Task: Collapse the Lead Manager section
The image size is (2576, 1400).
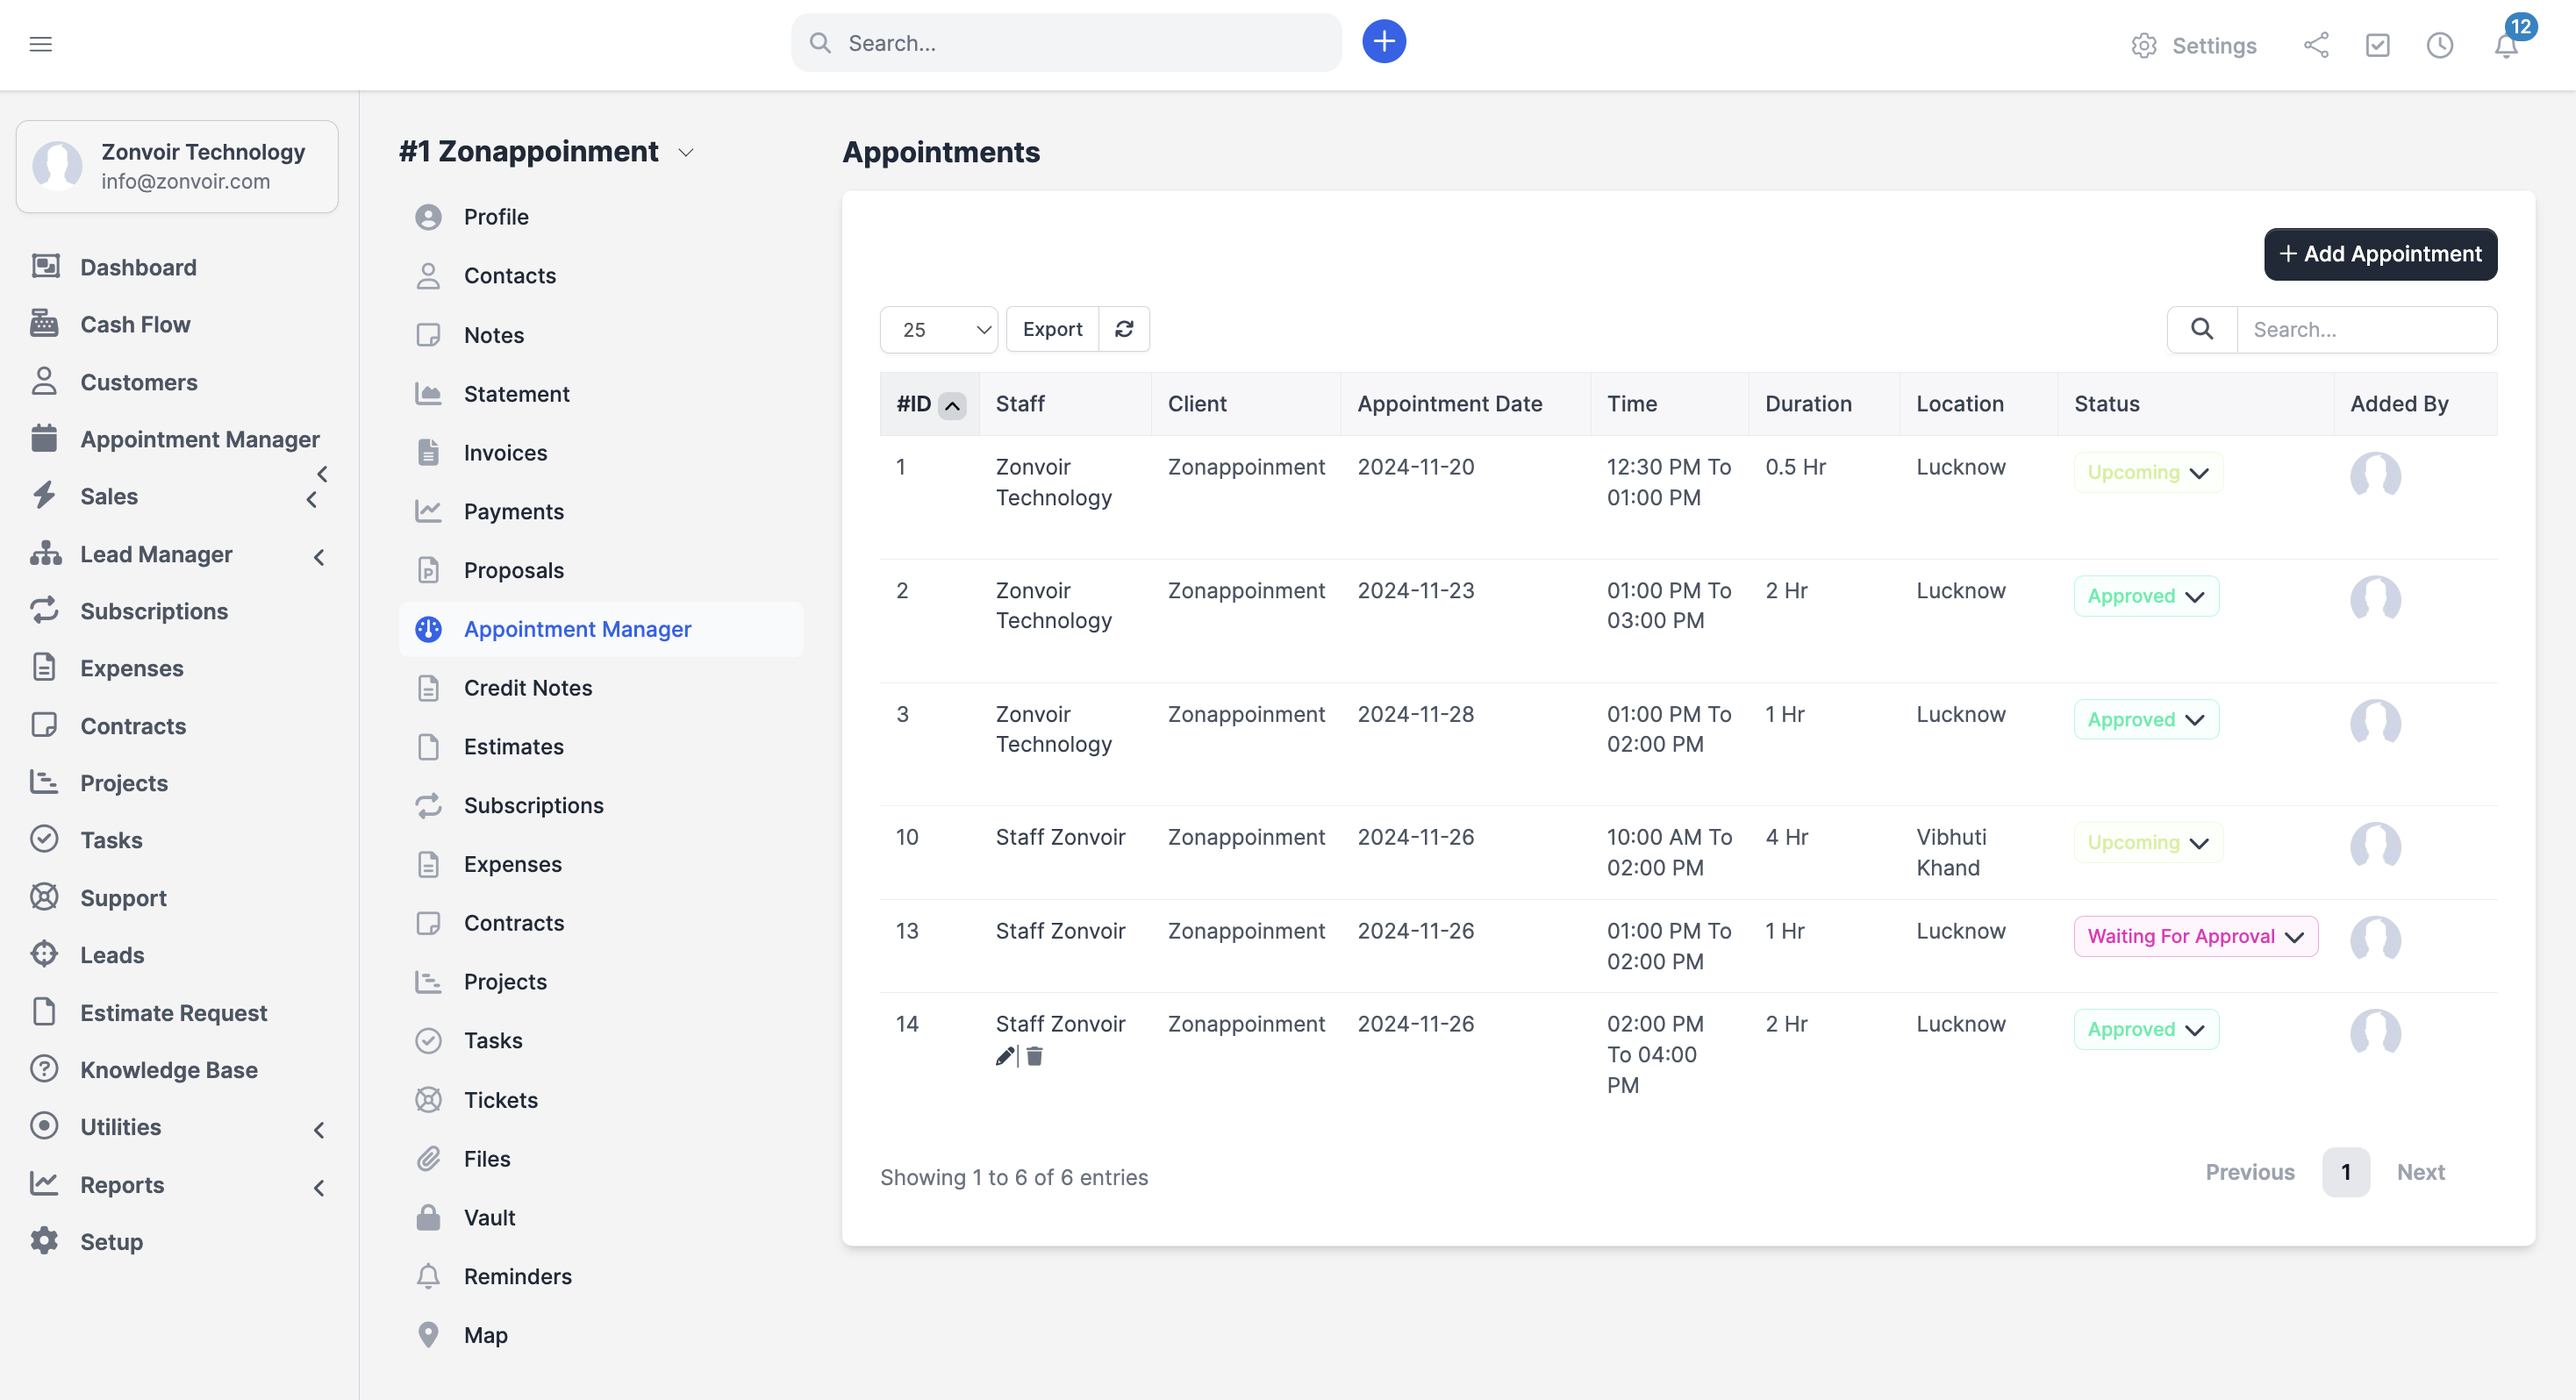Action: (318, 557)
